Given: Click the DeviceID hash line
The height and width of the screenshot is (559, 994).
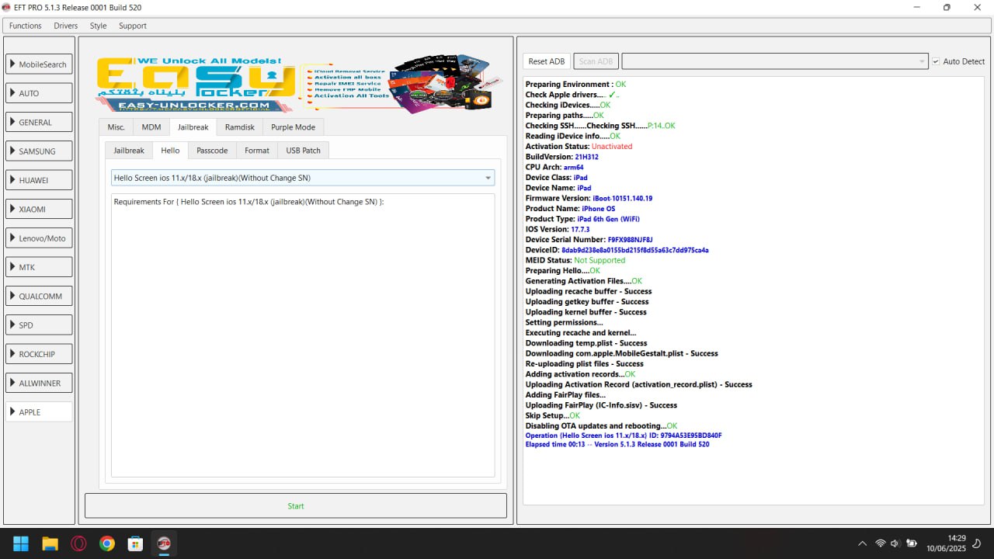Looking at the screenshot, I should pyautogui.click(x=617, y=250).
